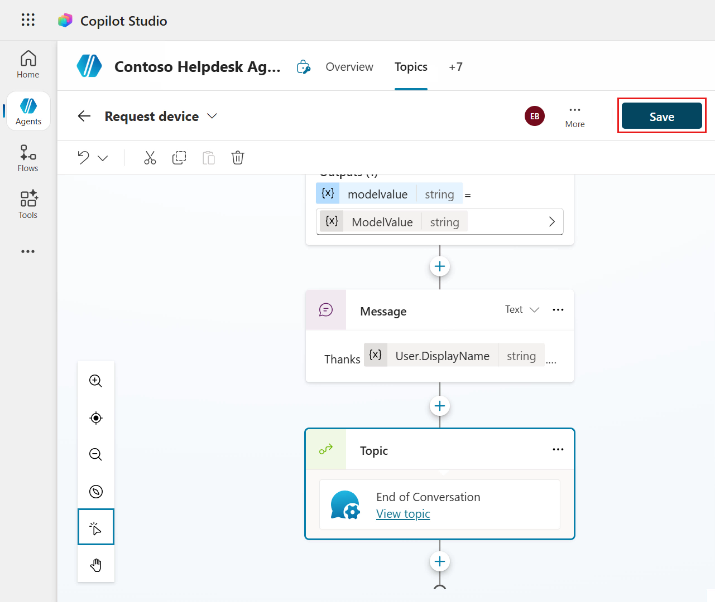Viewport: 715px width, 602px height.
Task: Open the undo history dropdown arrow
Action: [x=103, y=158]
